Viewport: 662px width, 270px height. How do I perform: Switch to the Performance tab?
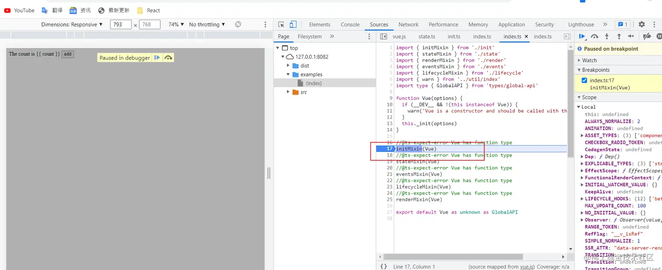coord(444,25)
